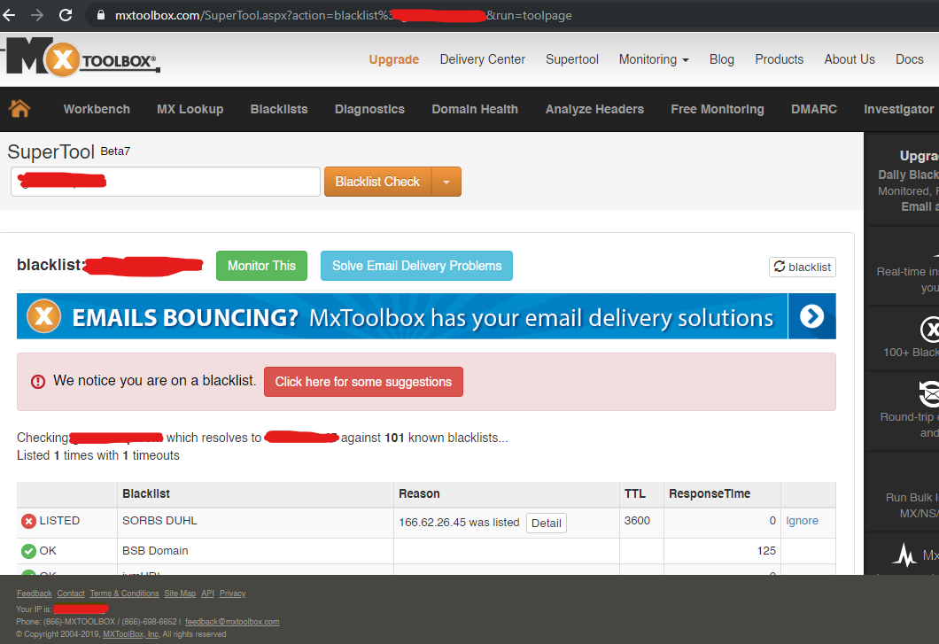939x644 pixels.
Task: Click the blacklist refresh button
Action: point(803,267)
